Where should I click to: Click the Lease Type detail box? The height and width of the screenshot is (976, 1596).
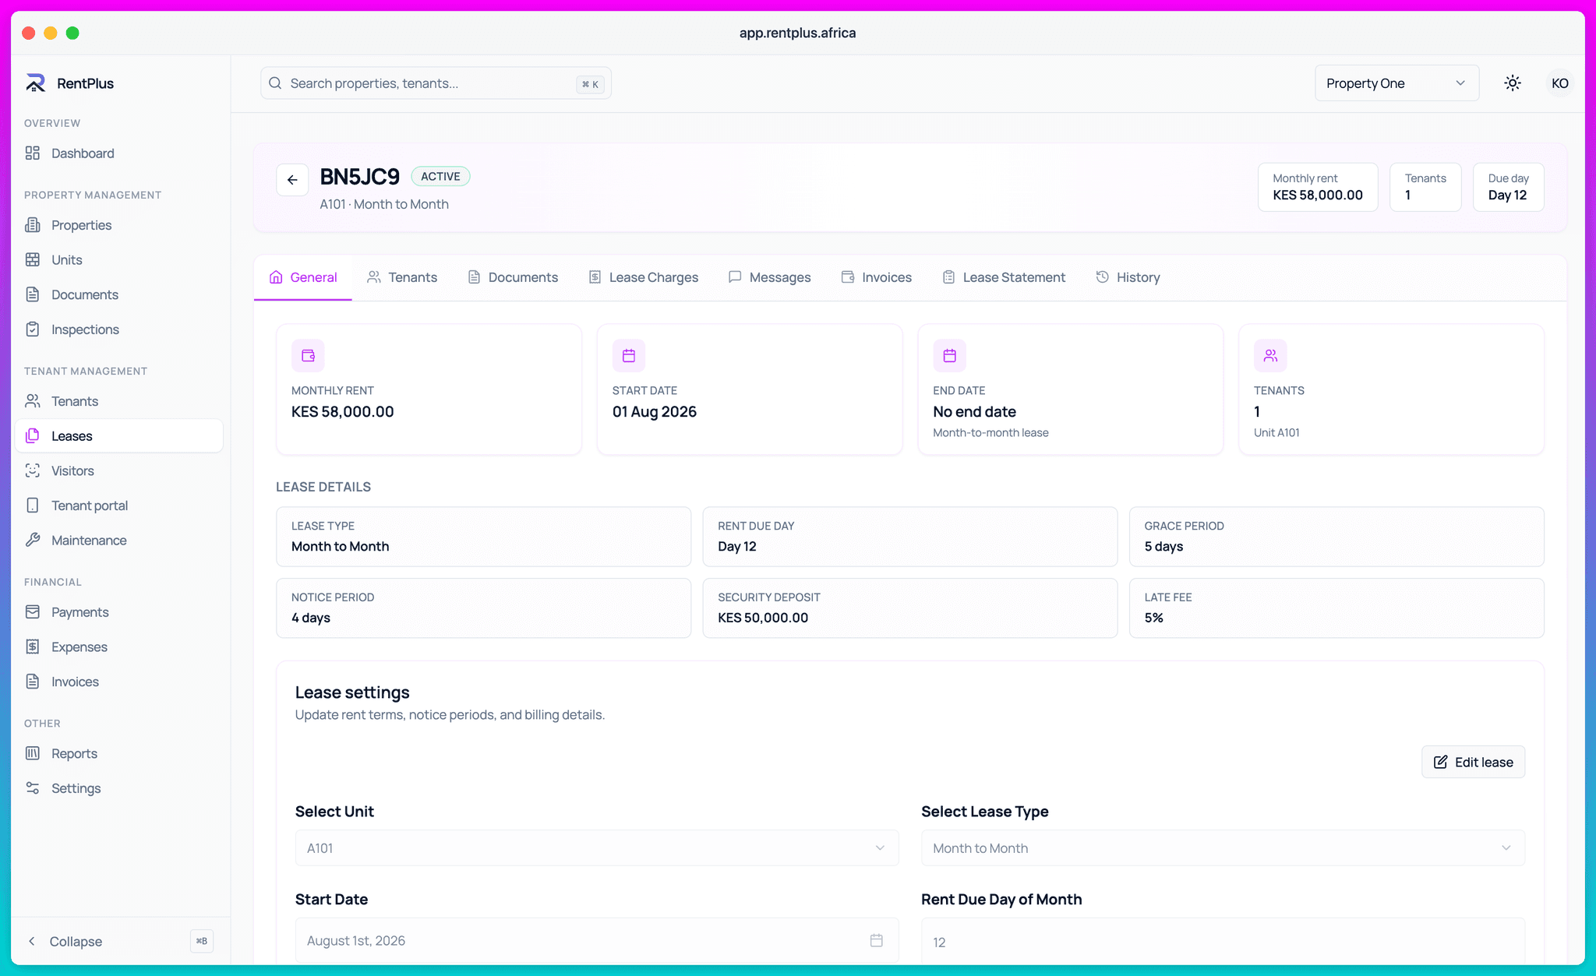click(x=483, y=537)
